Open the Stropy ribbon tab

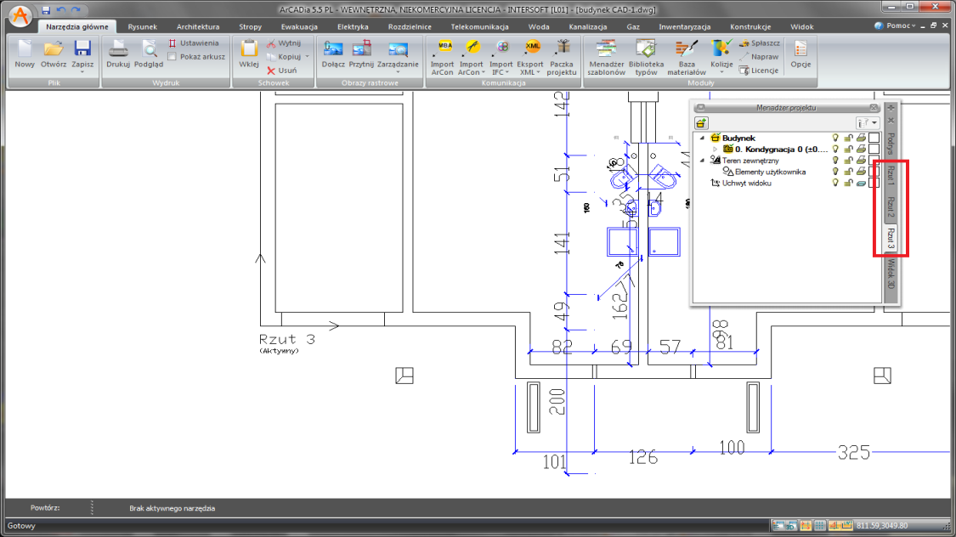click(250, 27)
